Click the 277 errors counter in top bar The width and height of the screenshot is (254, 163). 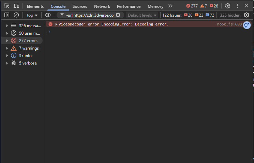pos(192,6)
